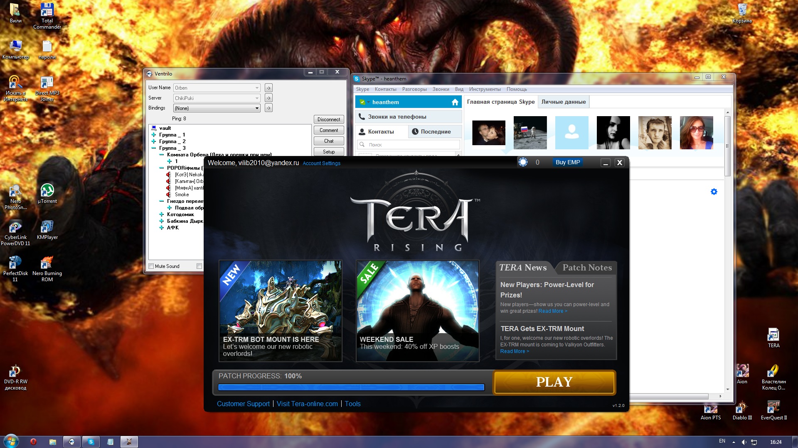The width and height of the screenshot is (798, 448).
Task: Click the PLAY button in the TERA launcher
Action: tap(554, 382)
